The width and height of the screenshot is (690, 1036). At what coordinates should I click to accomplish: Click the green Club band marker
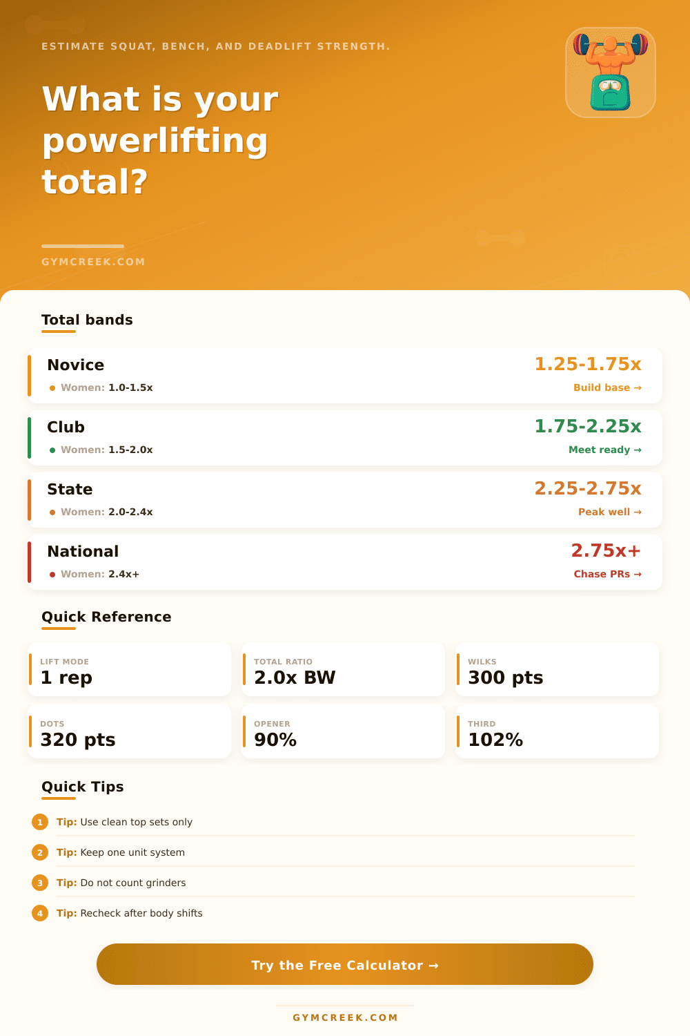(30, 437)
